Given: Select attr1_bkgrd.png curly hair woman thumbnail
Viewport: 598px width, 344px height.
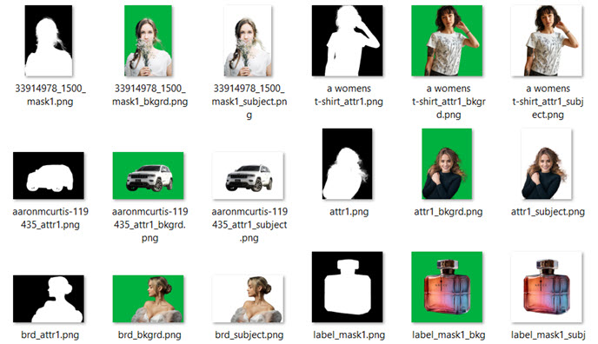Looking at the screenshot, I should (447, 164).
